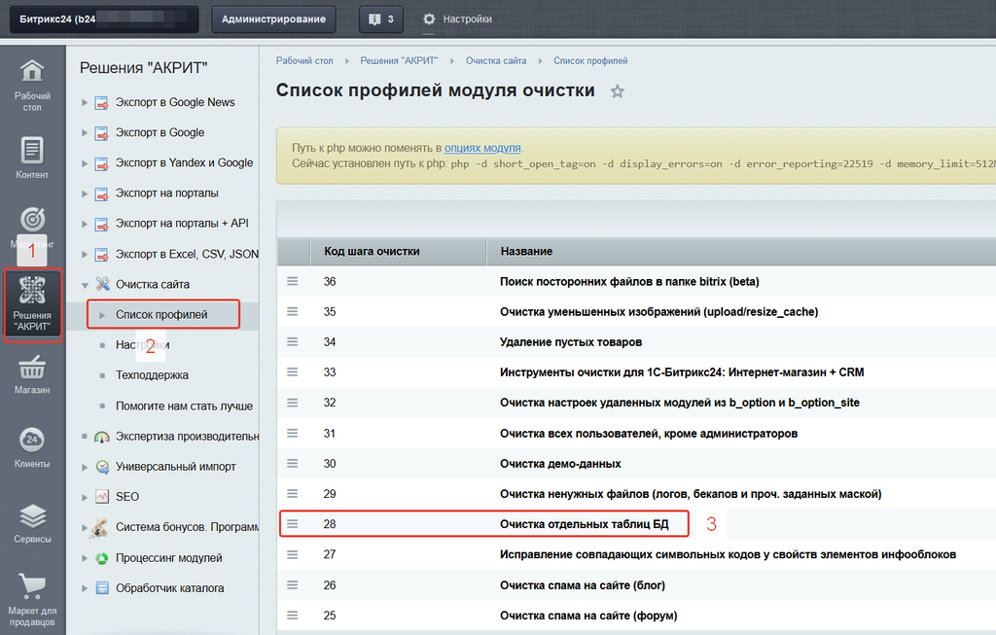Image resolution: width=996 pixels, height=635 pixels.
Task: Click row 35 action menu hamburger icon
Action: click(292, 312)
